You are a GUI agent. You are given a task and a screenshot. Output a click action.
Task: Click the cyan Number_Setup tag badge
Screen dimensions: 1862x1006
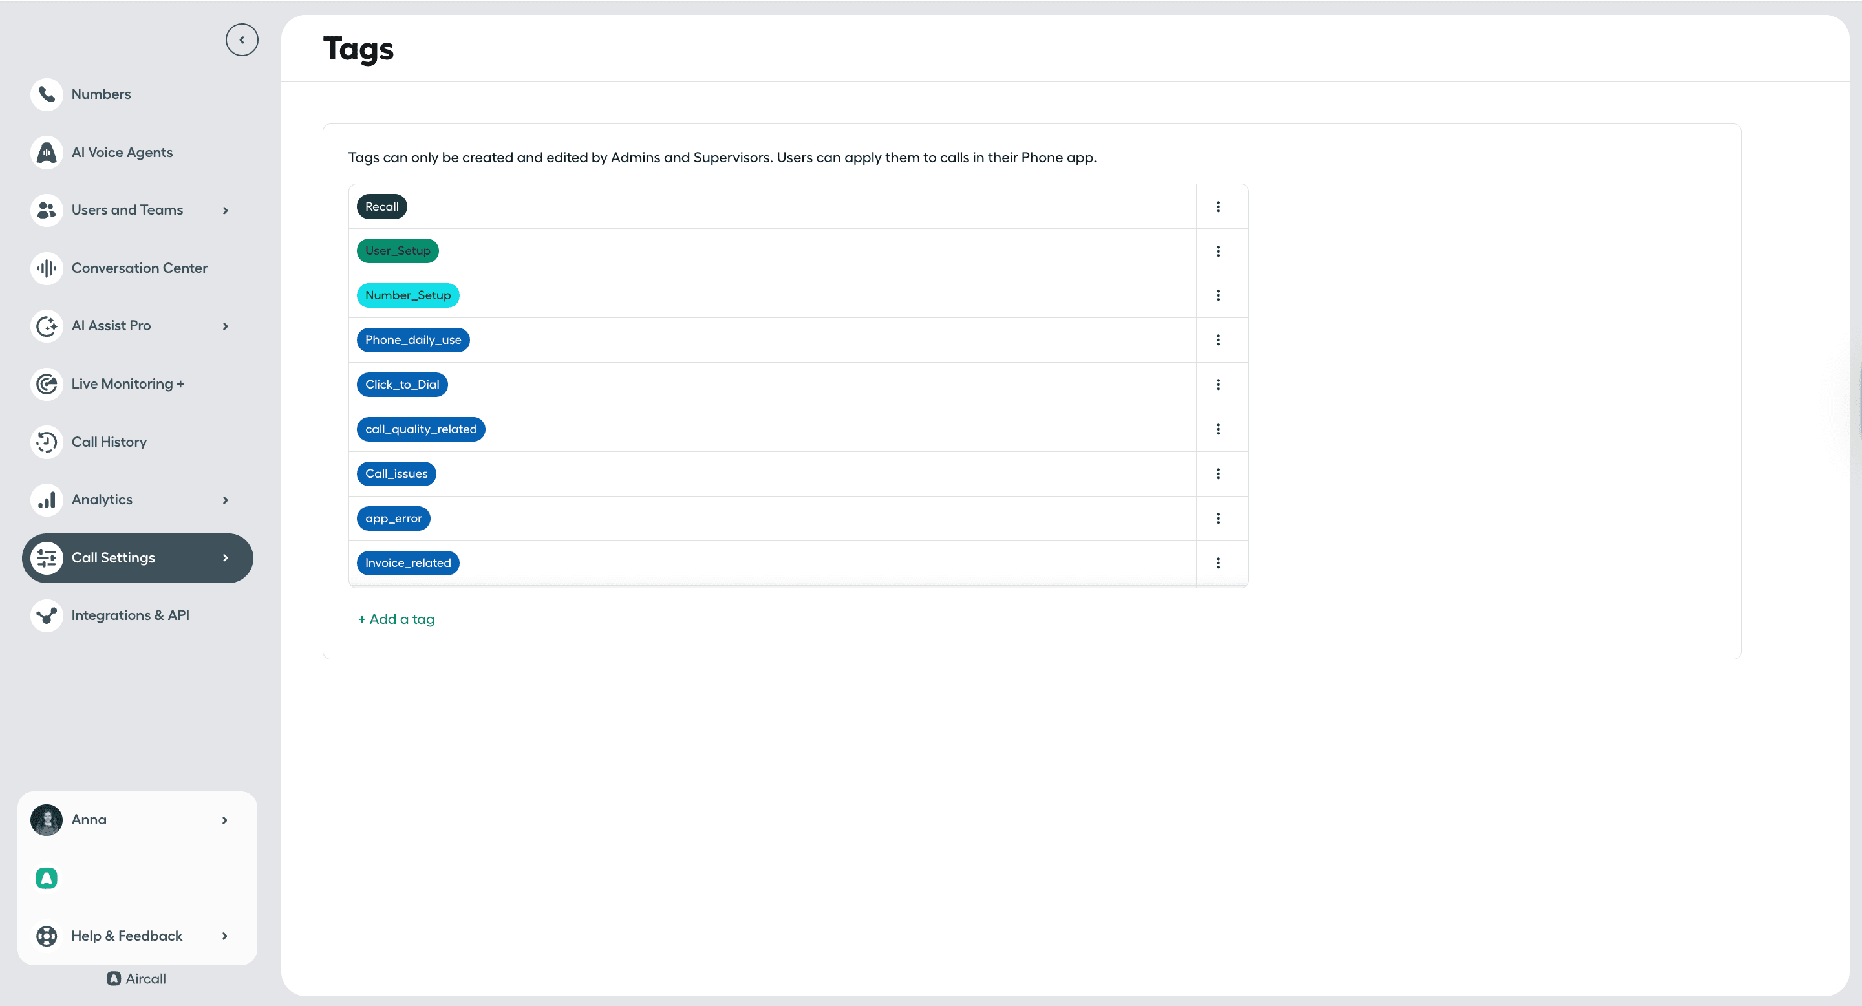[408, 295]
